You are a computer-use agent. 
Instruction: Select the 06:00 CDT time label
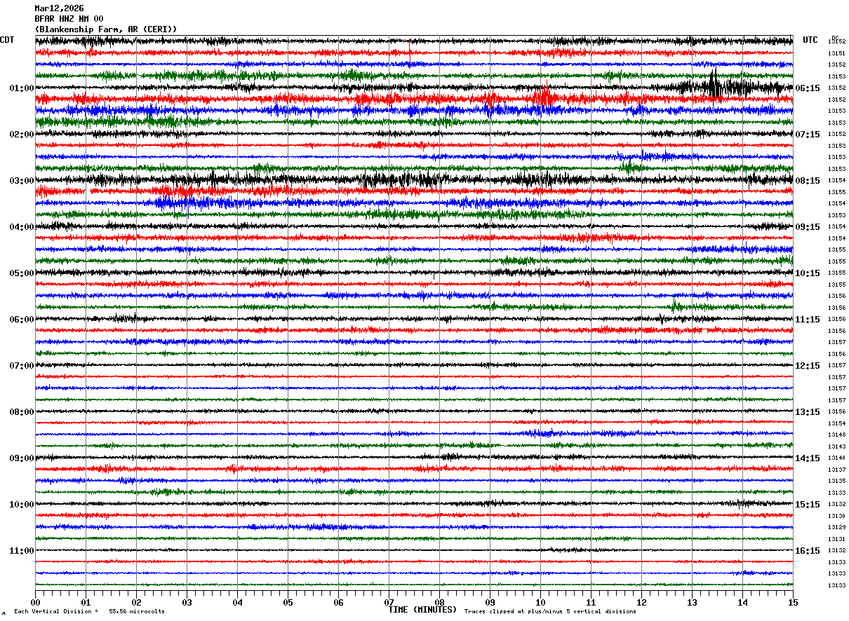[22, 320]
